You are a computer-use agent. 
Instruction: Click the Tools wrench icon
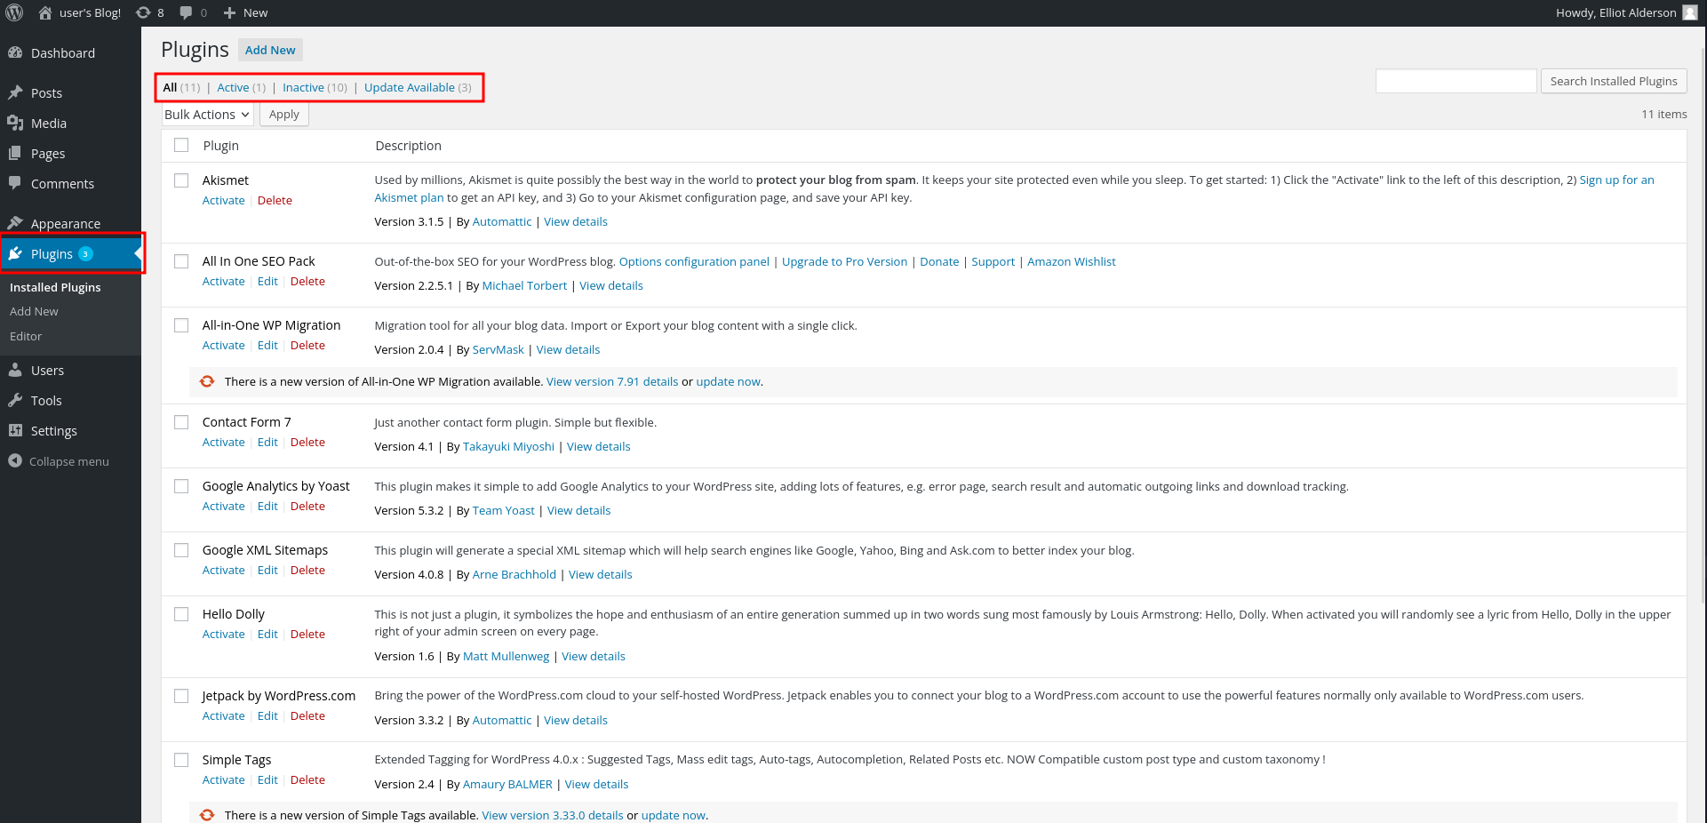point(15,400)
